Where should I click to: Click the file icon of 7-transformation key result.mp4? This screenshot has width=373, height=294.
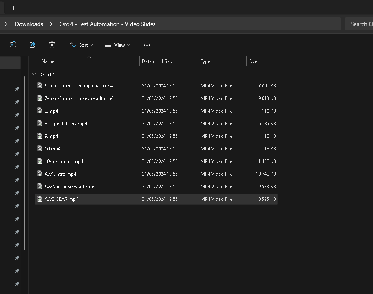40,98
